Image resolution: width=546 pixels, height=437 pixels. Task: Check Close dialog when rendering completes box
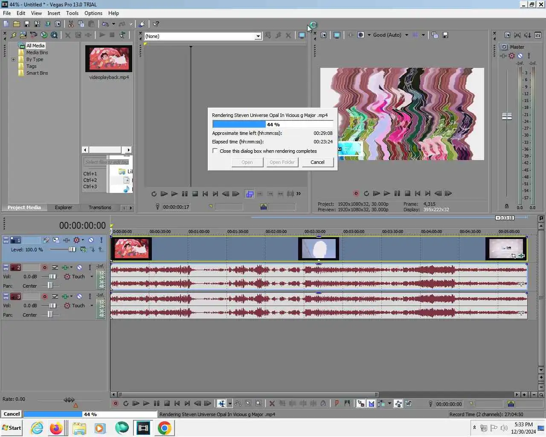pyautogui.click(x=215, y=151)
